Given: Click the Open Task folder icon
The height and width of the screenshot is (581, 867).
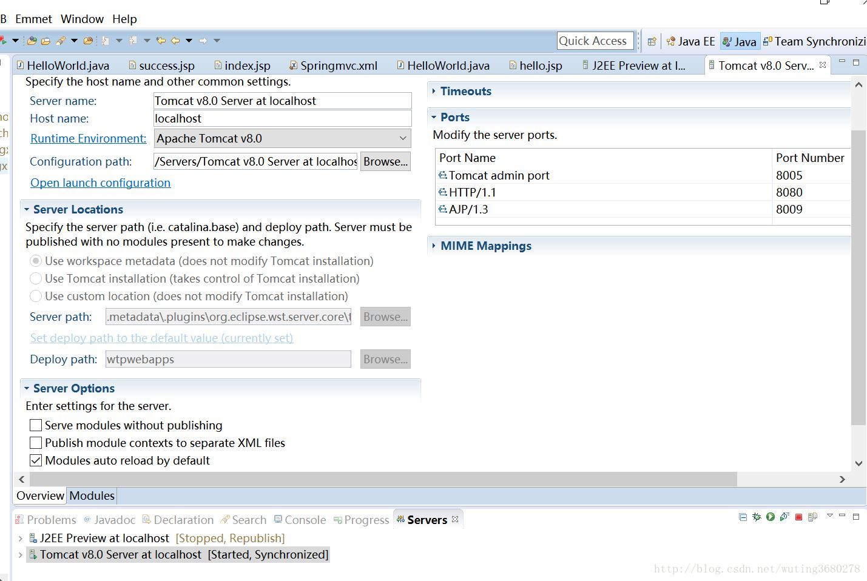Looking at the screenshot, I should (46, 41).
